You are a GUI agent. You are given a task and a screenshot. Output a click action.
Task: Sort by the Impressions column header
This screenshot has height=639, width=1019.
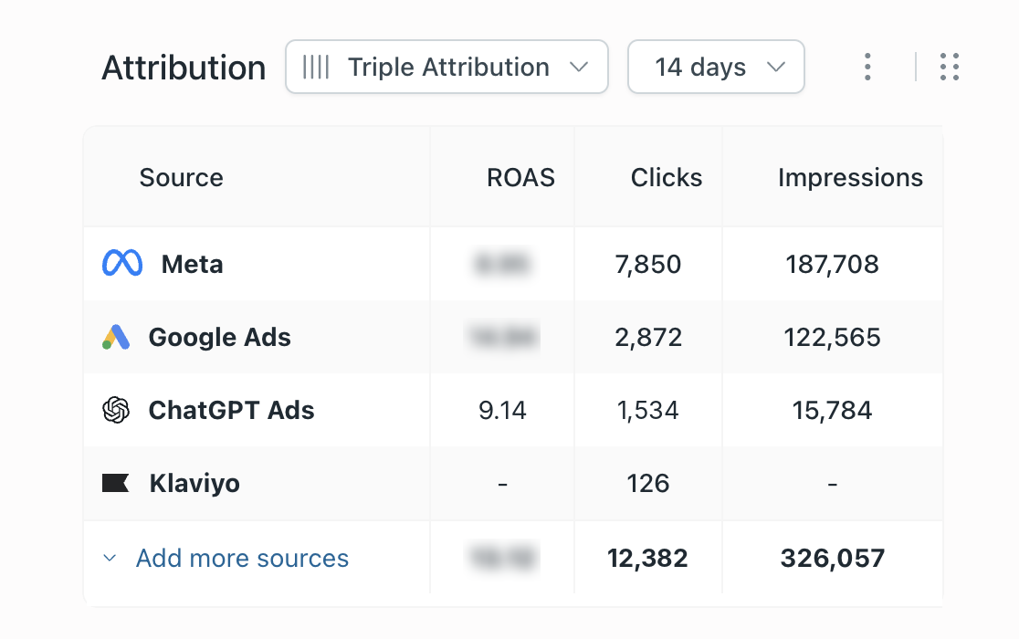pyautogui.click(x=850, y=177)
